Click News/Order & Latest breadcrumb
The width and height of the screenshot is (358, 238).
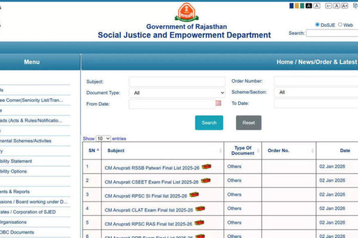point(328,62)
